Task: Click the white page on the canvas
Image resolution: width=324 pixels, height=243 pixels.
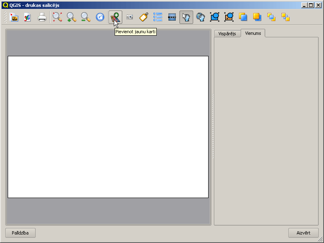Action: (108, 127)
